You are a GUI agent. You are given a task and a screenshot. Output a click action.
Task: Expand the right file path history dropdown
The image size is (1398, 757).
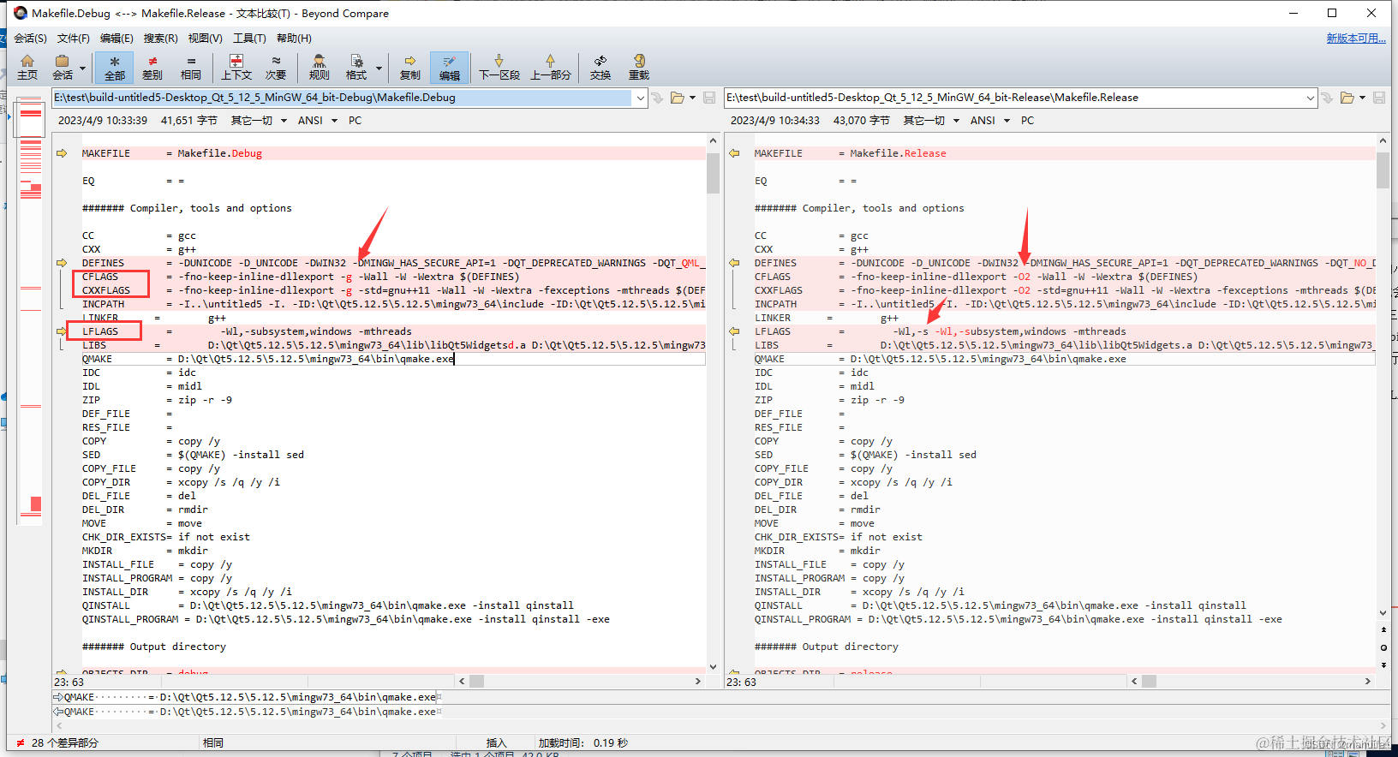pyautogui.click(x=1311, y=98)
